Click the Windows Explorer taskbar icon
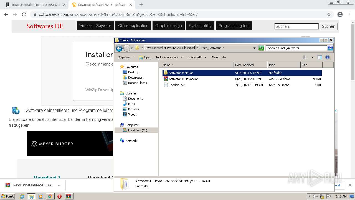 [31, 196]
